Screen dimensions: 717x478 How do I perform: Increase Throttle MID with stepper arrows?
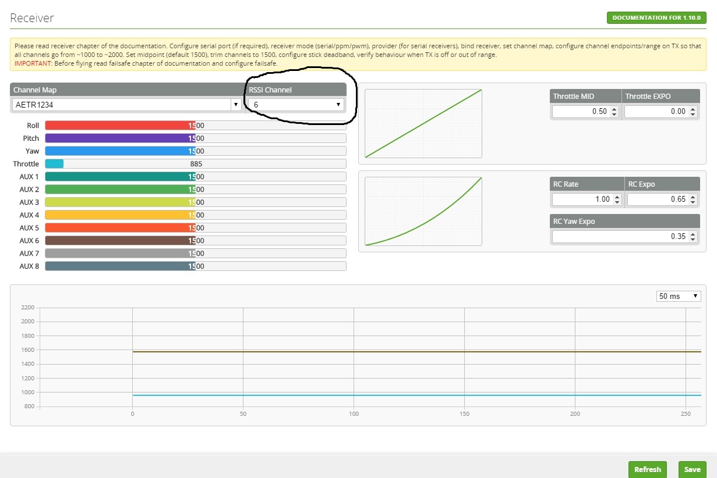point(614,109)
